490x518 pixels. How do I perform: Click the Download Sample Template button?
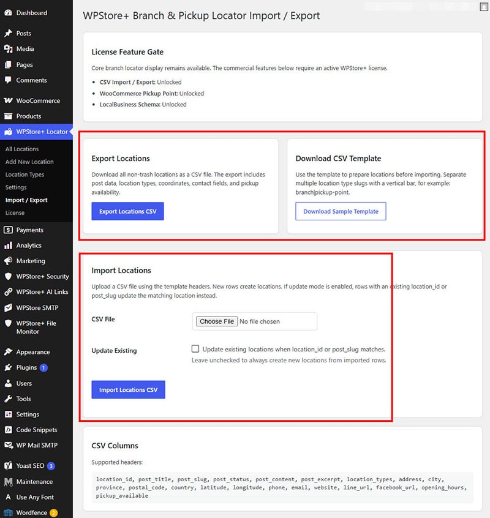[341, 211]
